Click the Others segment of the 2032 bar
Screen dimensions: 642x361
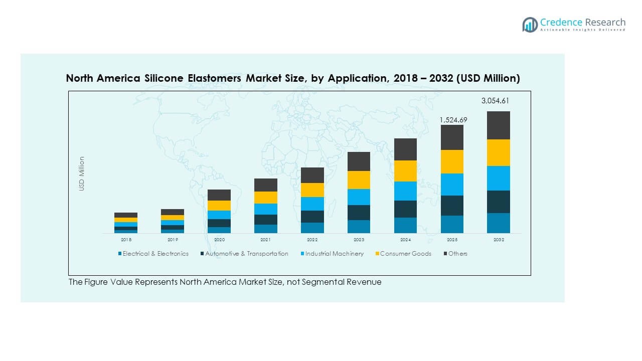pyautogui.click(x=499, y=125)
